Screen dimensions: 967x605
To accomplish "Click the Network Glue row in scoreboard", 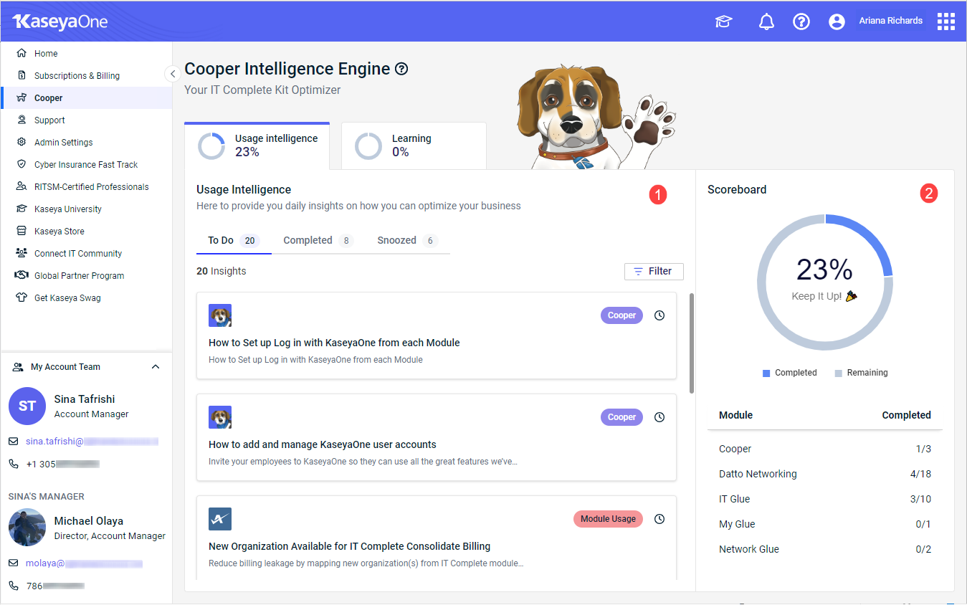I will click(824, 549).
